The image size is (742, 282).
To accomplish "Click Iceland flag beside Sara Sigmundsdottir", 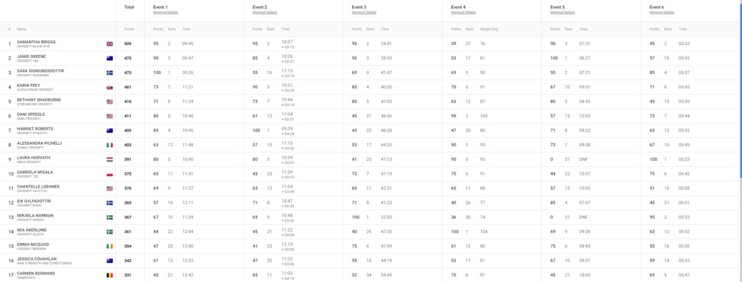I will (x=110, y=72).
